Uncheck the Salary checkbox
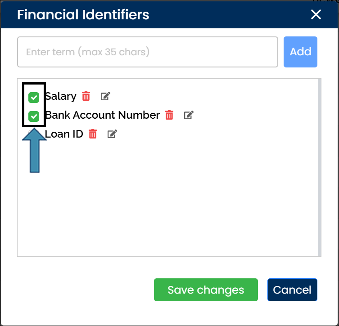This screenshot has height=326, width=339. click(34, 97)
